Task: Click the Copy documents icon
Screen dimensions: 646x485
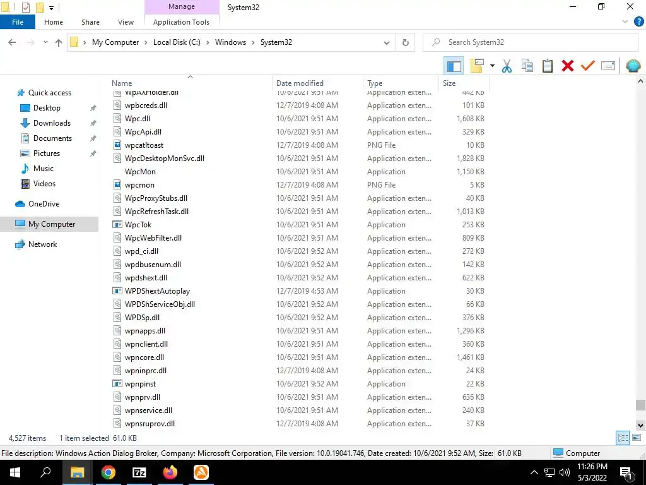Action: 527,66
